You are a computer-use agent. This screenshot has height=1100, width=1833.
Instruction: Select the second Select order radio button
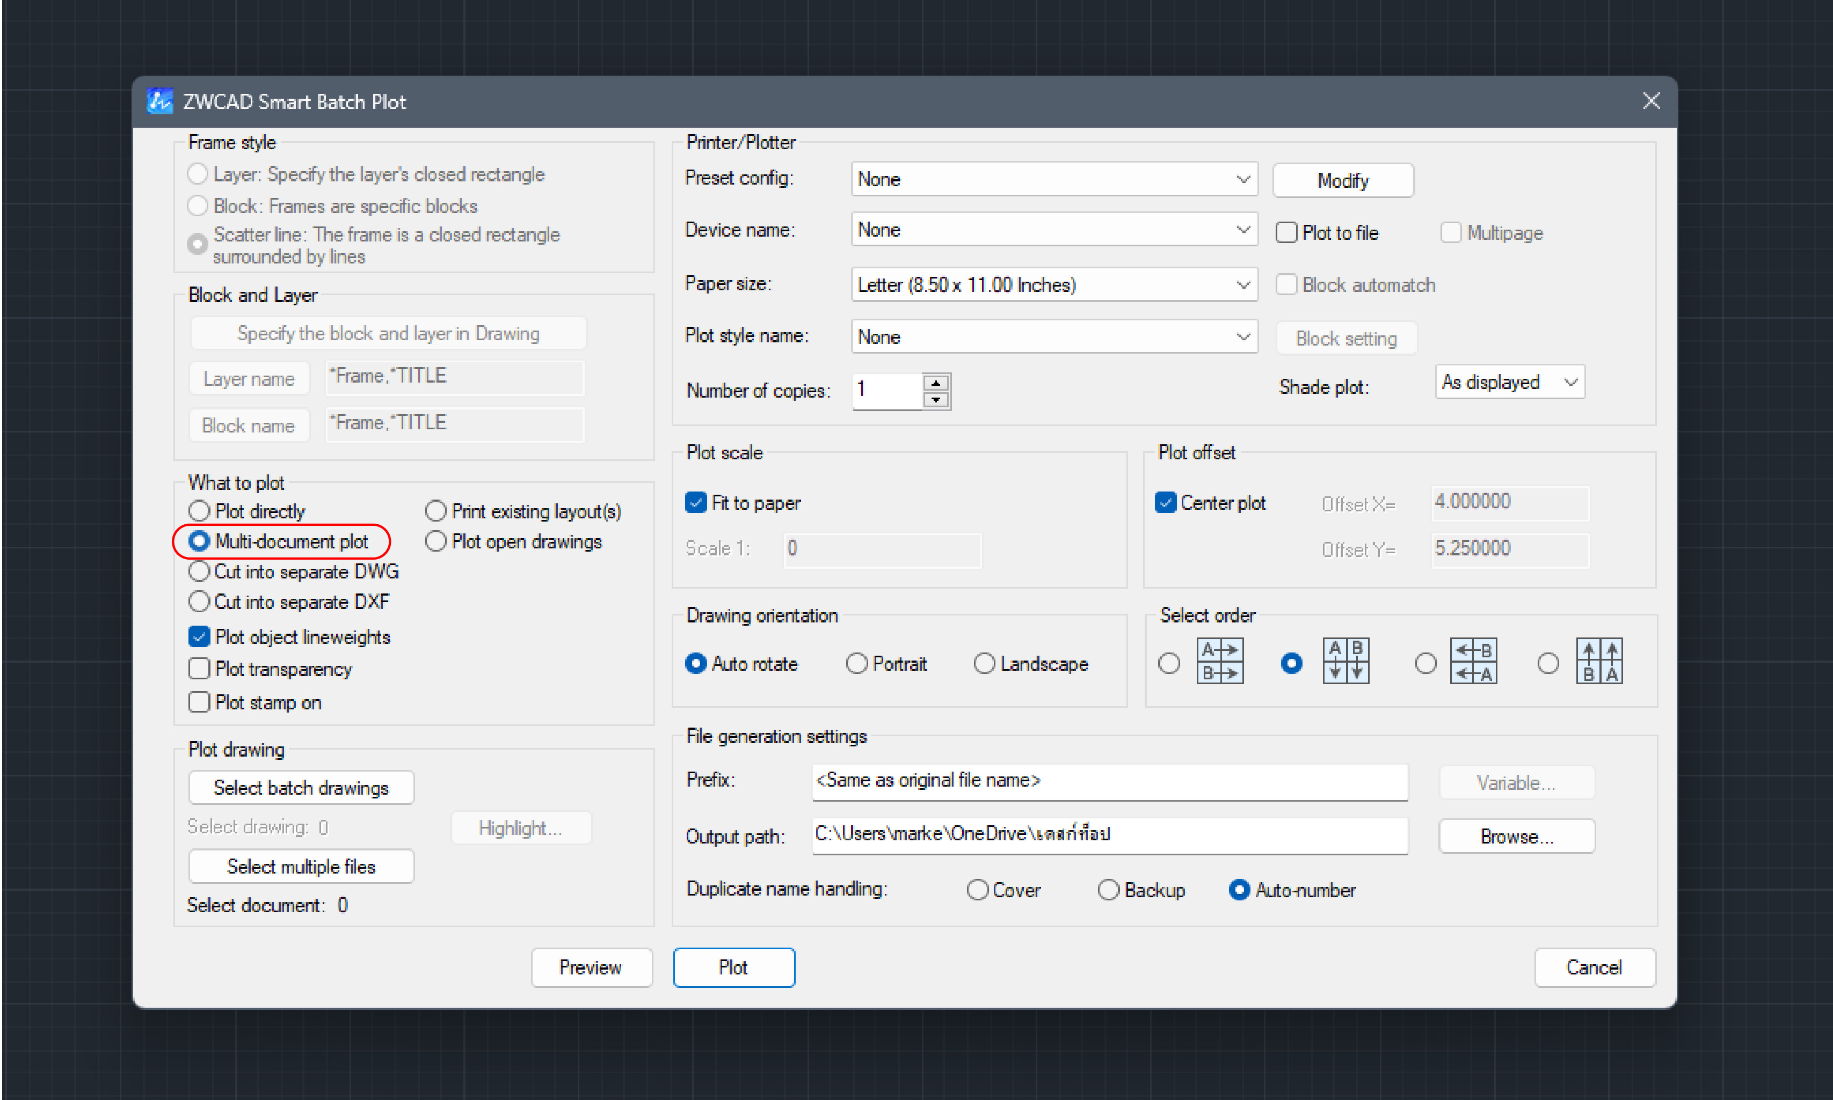click(x=1292, y=663)
